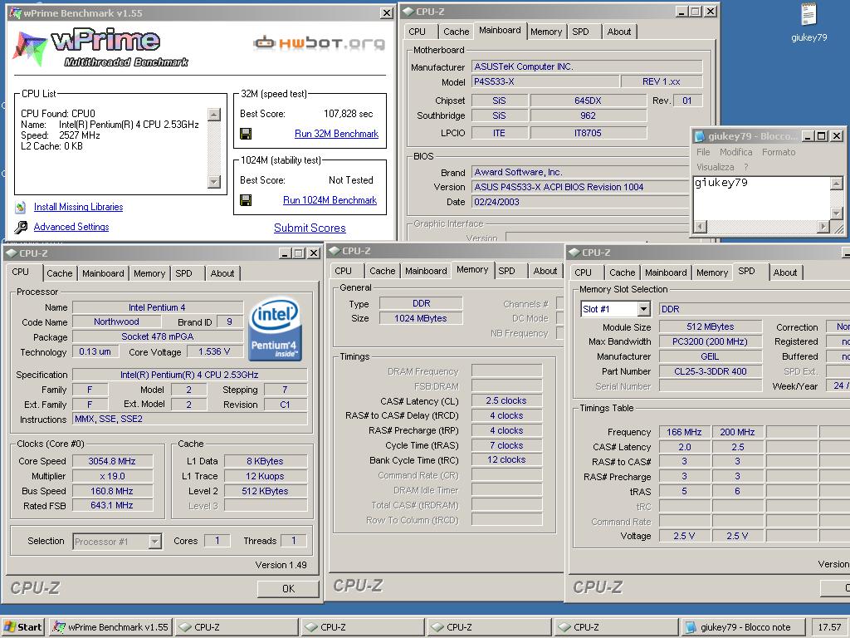Open Cache tab in the SPD CPU-Z window
The height and width of the screenshot is (638, 850).
[622, 272]
